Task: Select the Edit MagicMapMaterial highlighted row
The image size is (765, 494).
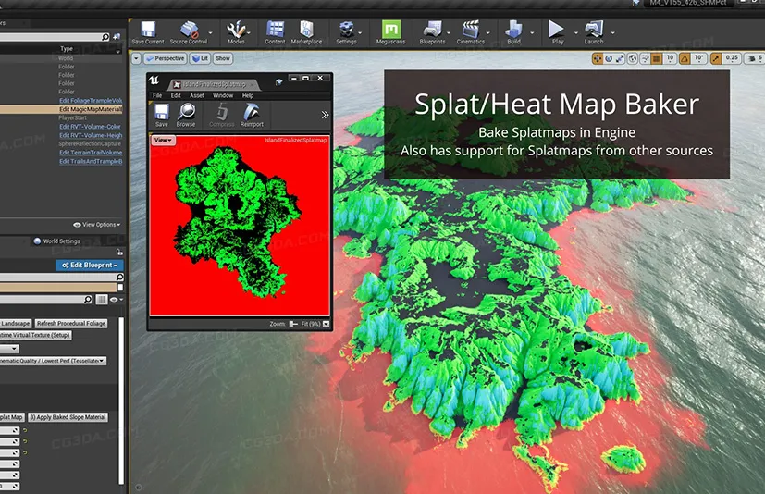Action: (61, 109)
